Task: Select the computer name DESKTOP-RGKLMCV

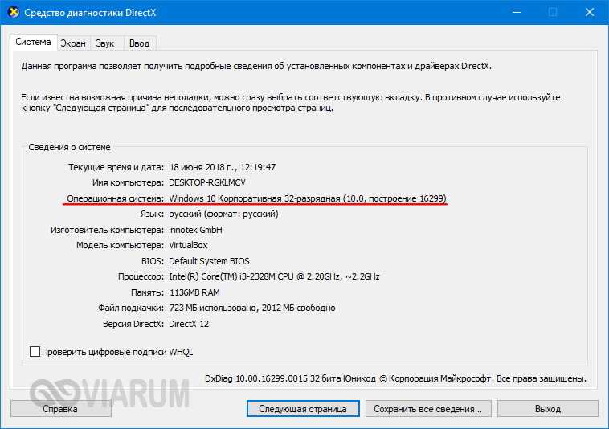Action: [x=207, y=182]
